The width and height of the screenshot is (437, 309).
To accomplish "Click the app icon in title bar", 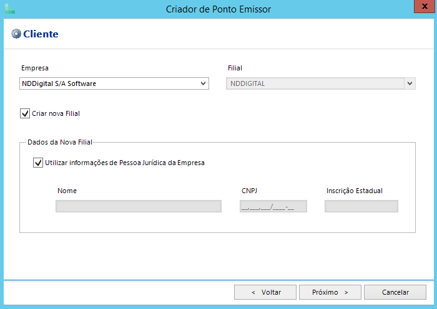I will coord(10,9).
